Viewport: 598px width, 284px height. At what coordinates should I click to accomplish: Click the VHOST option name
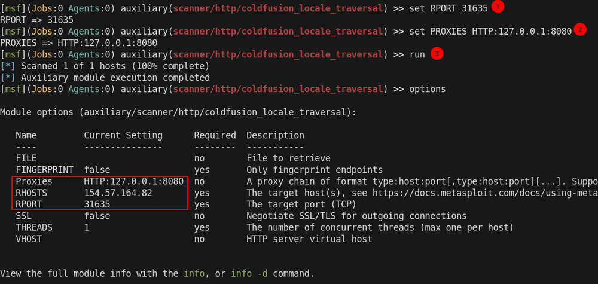coord(29,239)
